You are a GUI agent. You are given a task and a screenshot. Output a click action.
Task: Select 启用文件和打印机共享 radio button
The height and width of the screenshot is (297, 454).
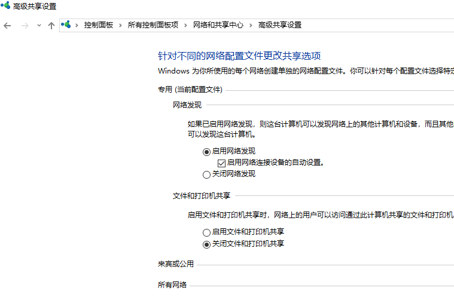click(206, 232)
